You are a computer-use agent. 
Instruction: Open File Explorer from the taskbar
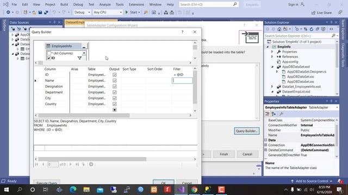click(86, 190)
